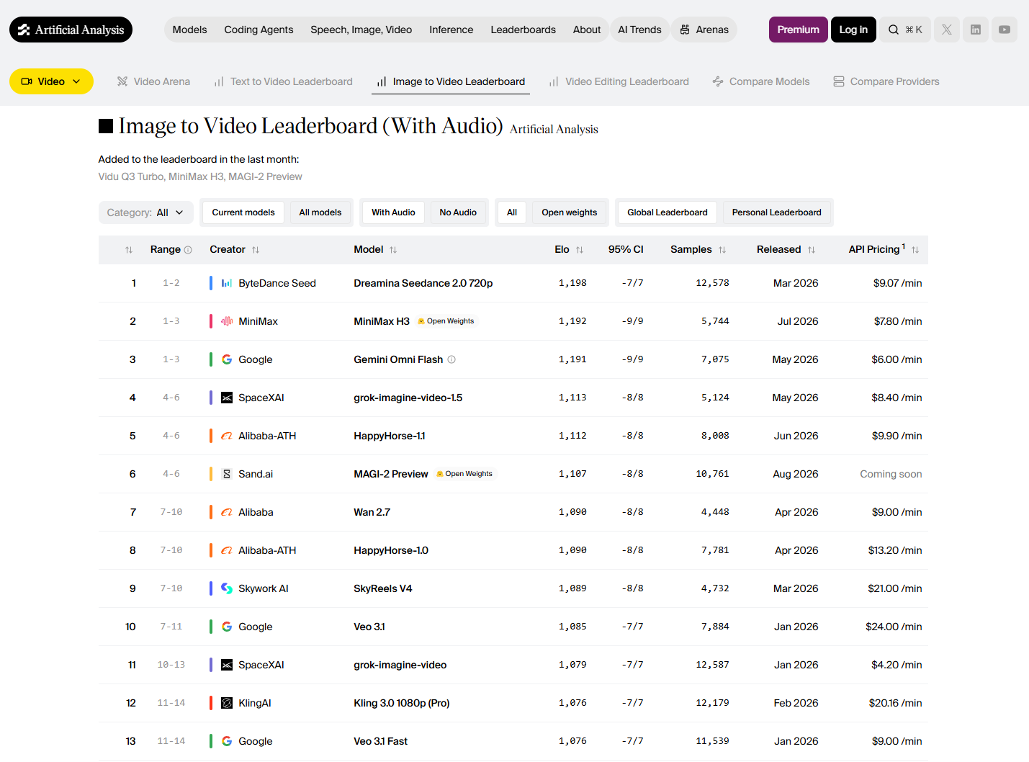Select the No Audio filter
Image resolution: width=1029 pixels, height=762 pixels.
(458, 212)
